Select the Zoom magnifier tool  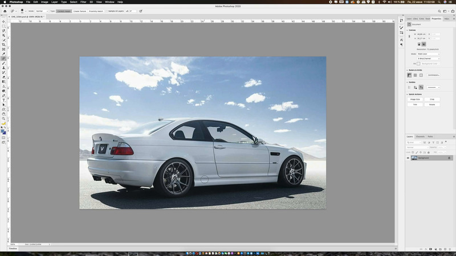3,118
